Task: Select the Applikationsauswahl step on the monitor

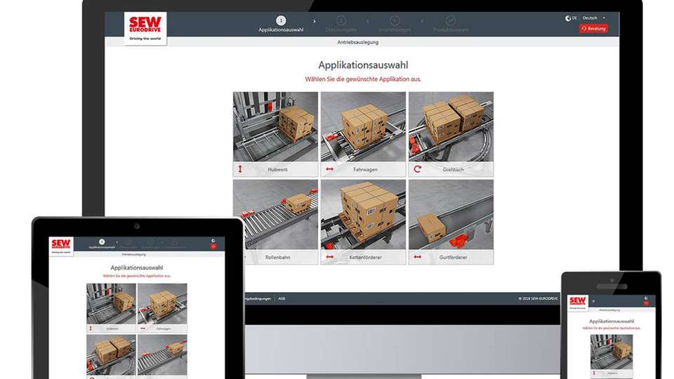Action: pos(281,24)
